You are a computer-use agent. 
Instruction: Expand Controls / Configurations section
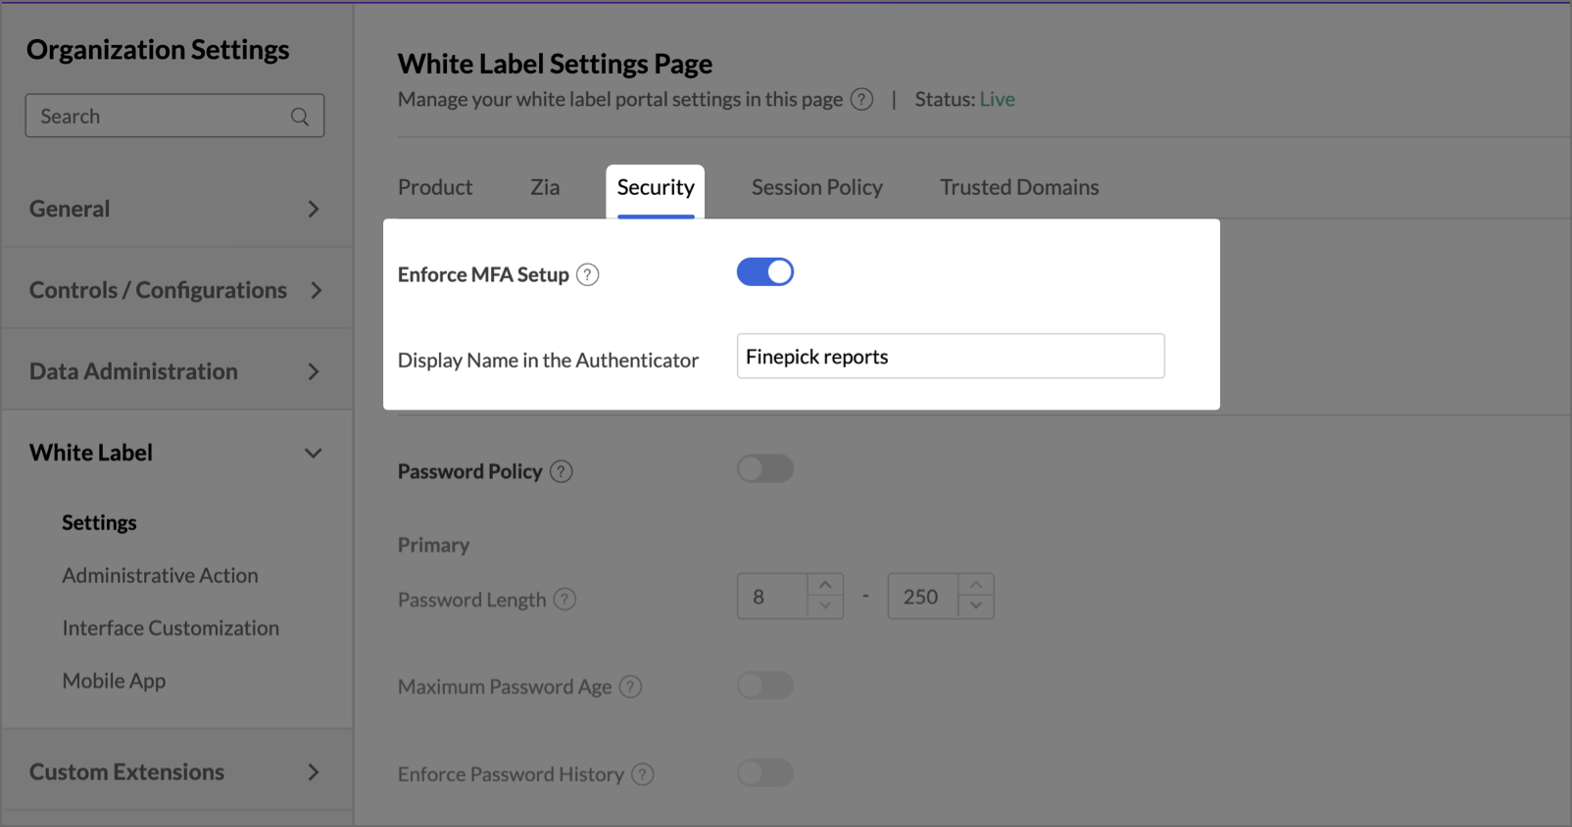(x=315, y=290)
